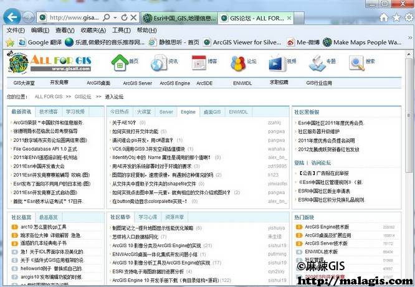Click the 博客 calendar icon
415x287 pixels.
click(199, 62)
